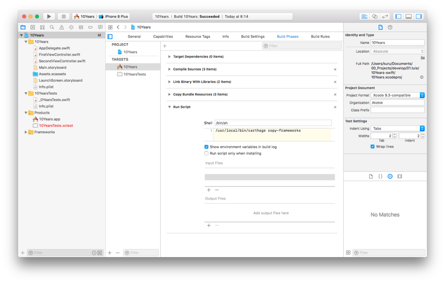Open the Find navigator magnifier
The height and width of the screenshot is (283, 445).
click(x=52, y=27)
